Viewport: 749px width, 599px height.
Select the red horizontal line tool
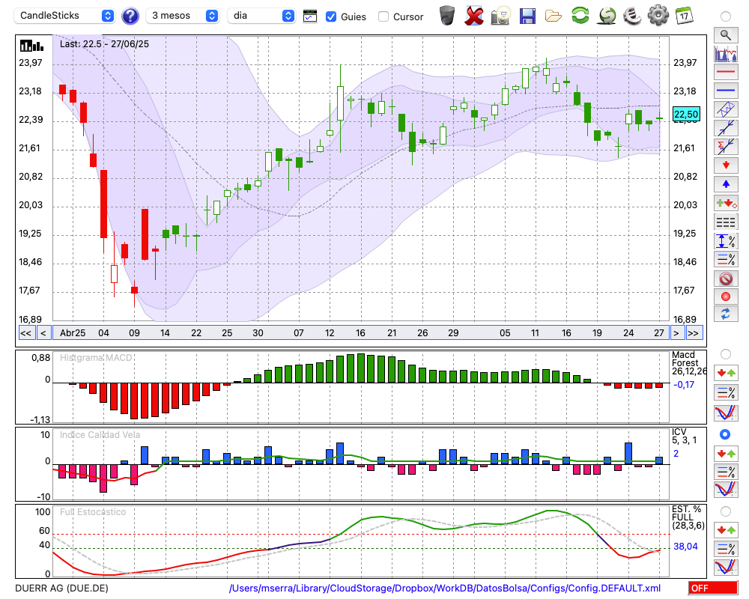(726, 72)
